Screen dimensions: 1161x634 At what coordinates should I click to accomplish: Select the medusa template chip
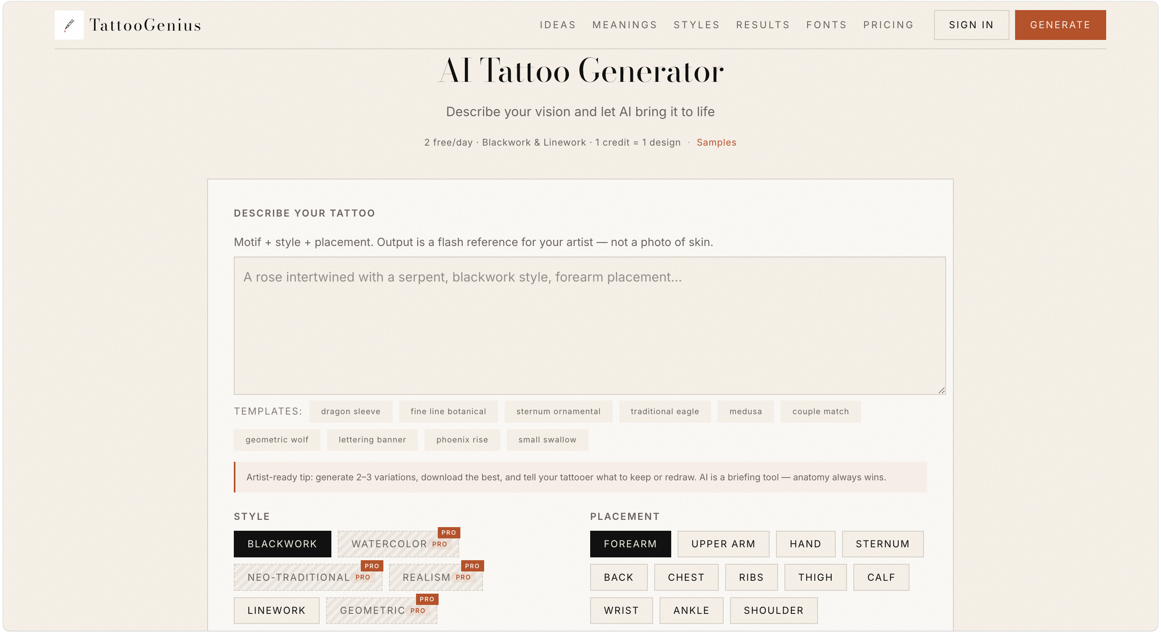[x=745, y=411]
